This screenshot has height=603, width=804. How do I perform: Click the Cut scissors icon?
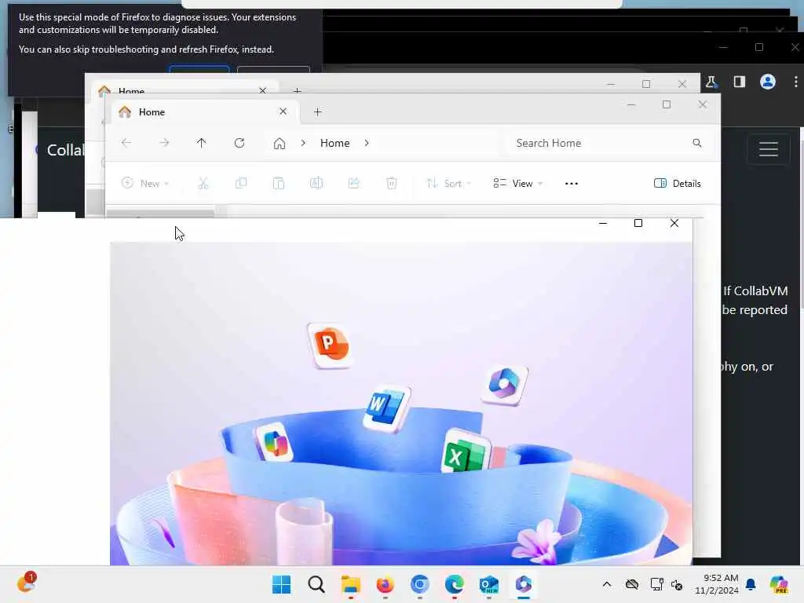coord(203,183)
